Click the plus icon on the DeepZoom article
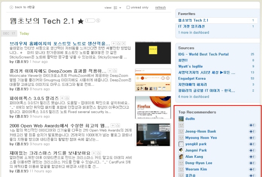The width and height of the screenshot is (262, 177). pyautogui.click(x=110, y=71)
